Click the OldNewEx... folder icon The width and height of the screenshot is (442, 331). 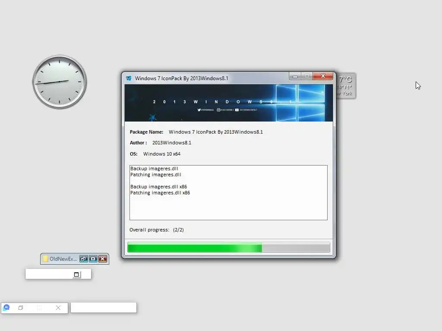[x=45, y=259]
